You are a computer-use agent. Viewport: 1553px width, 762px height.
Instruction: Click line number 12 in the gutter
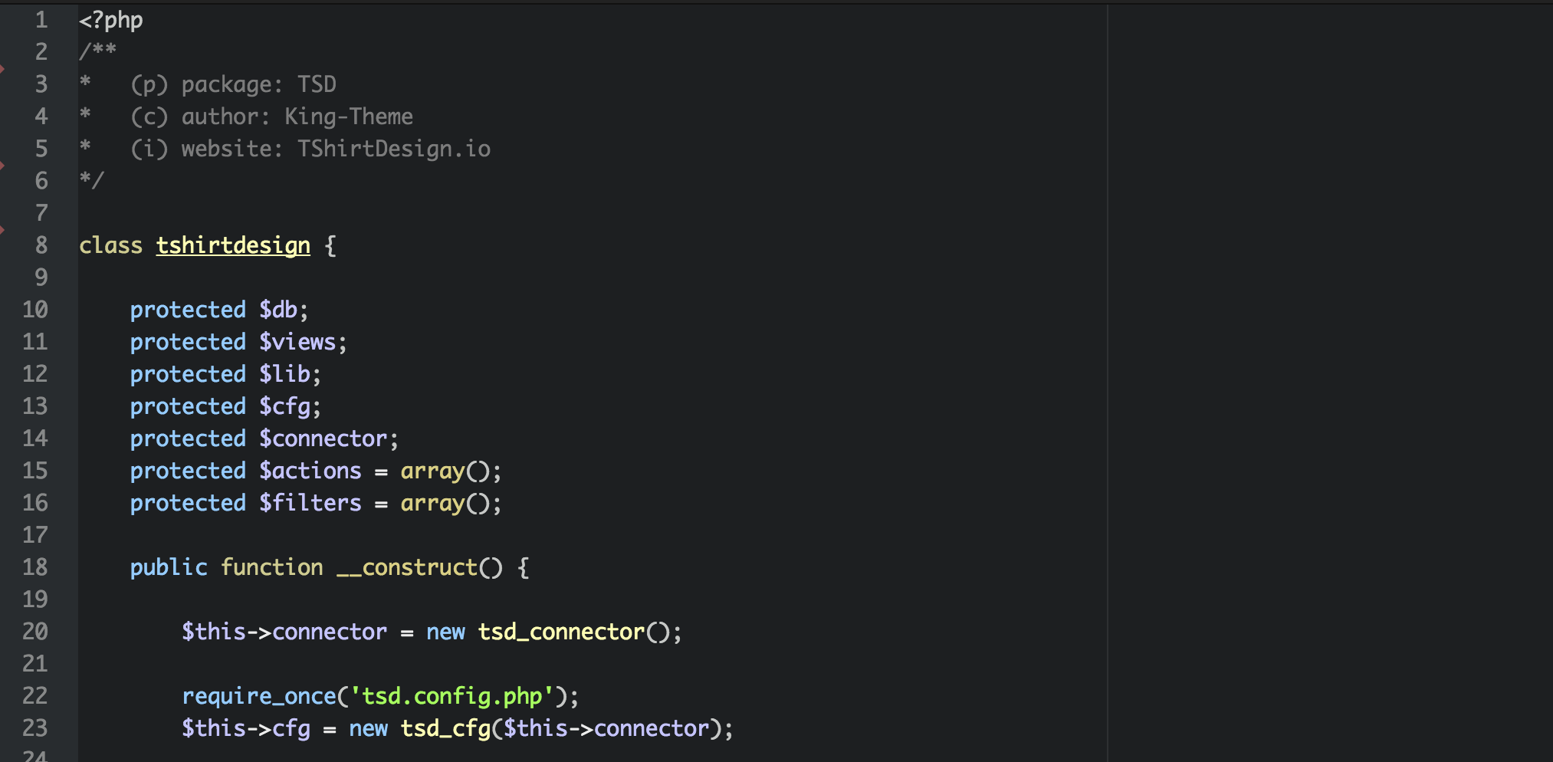click(35, 374)
